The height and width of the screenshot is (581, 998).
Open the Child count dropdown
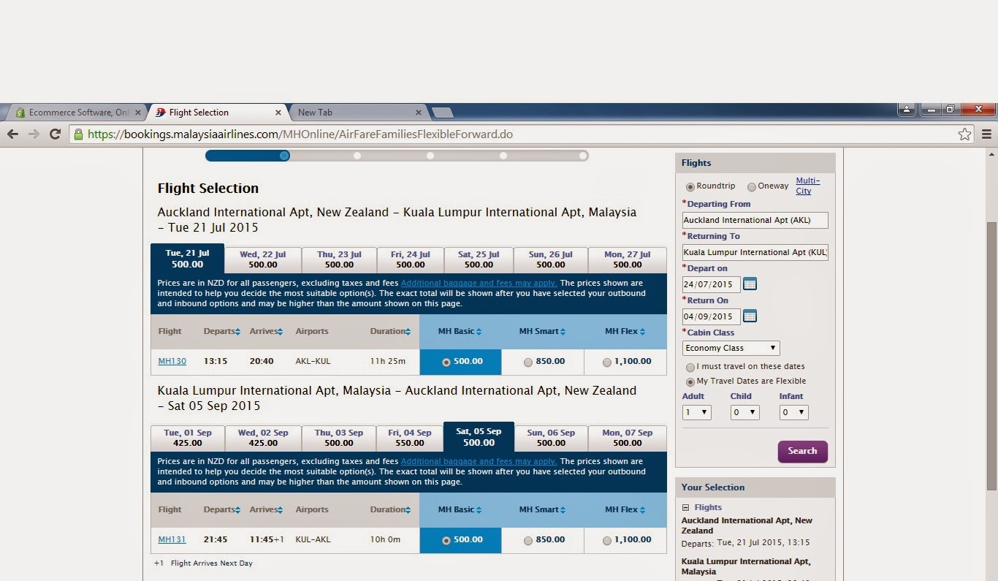click(x=744, y=413)
